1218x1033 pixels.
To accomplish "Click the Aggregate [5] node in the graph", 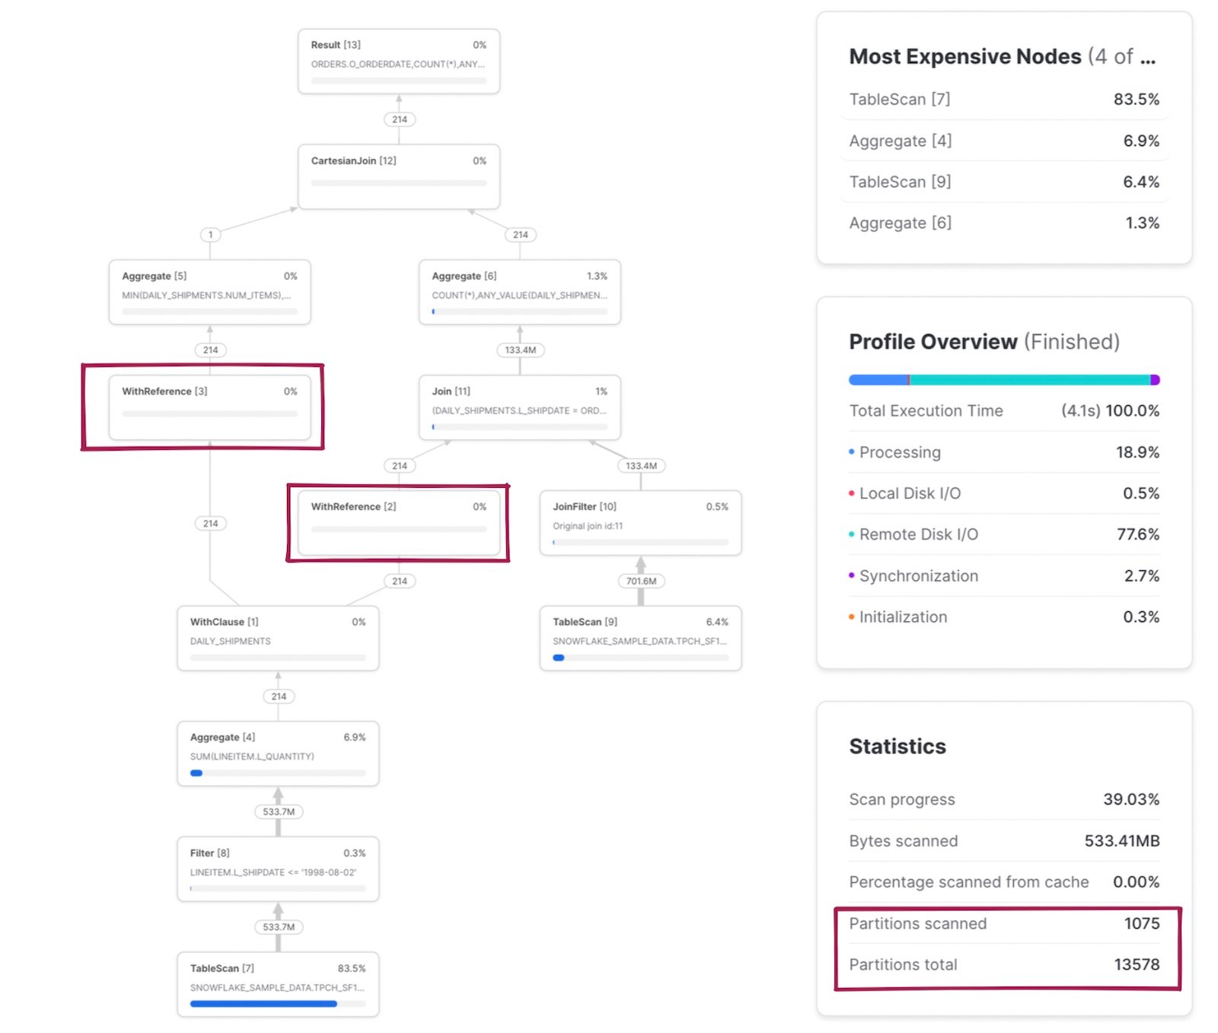I will 209,292.
